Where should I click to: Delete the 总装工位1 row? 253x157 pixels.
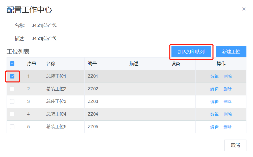point(227,76)
